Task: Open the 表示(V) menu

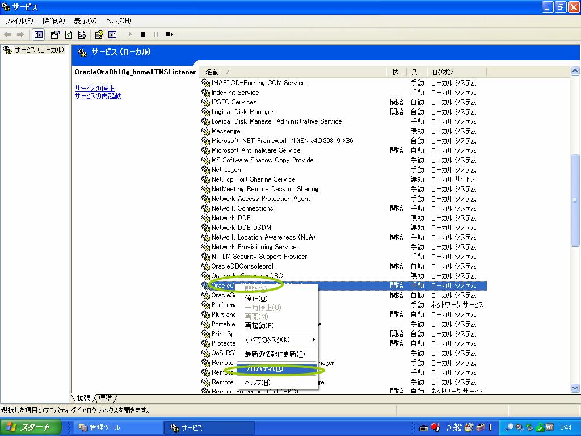Action: pos(85,21)
